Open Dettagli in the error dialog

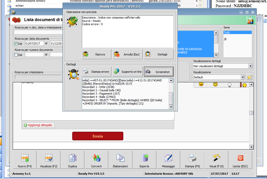[159, 54]
